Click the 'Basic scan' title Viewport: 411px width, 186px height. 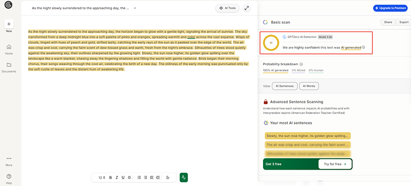(x=281, y=22)
